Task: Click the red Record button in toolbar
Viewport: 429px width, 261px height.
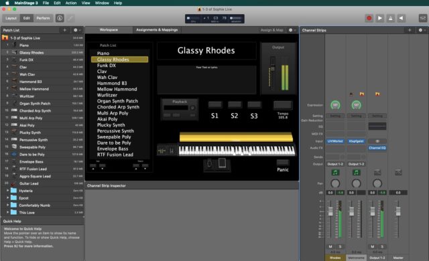Action: tap(369, 18)
